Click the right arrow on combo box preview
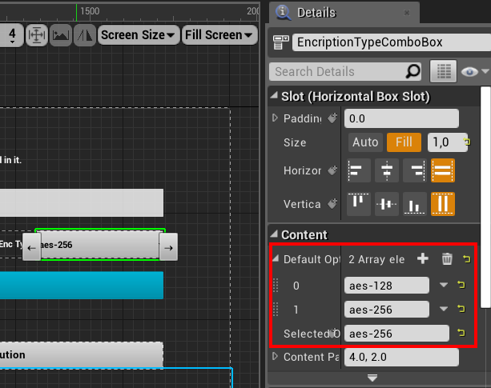Image resolution: width=491 pixels, height=388 pixels. pos(168,247)
